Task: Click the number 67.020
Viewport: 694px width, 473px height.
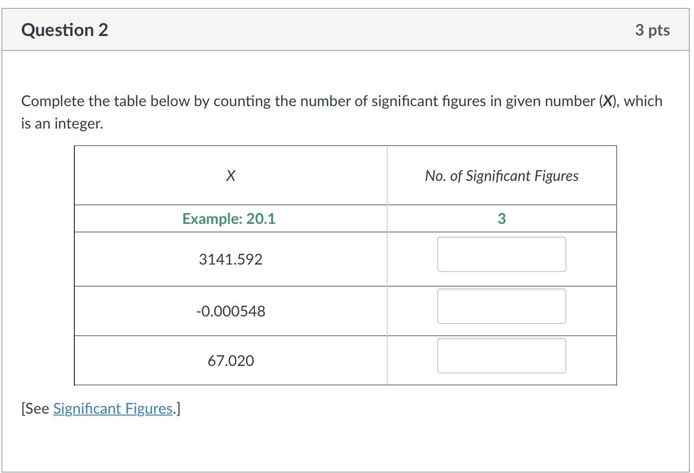Action: pyautogui.click(x=231, y=361)
